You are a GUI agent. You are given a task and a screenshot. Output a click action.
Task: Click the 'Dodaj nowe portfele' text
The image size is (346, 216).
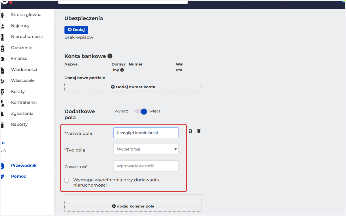point(85,78)
